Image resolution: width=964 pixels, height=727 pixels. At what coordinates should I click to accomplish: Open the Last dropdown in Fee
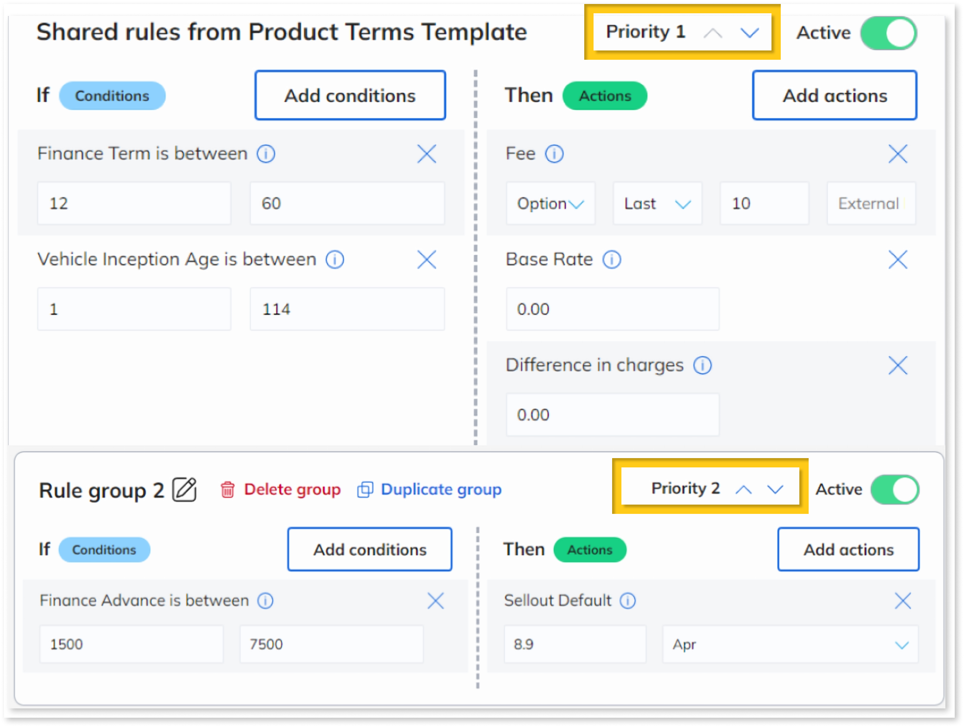pos(657,203)
